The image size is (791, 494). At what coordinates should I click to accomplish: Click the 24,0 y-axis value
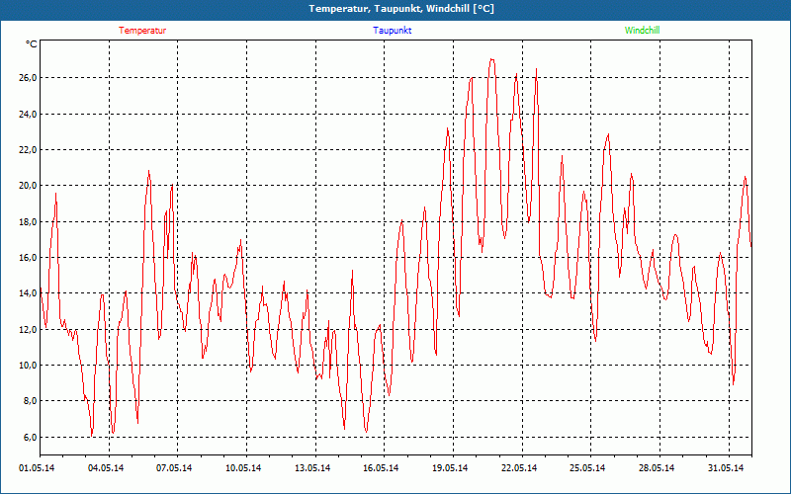coord(28,114)
